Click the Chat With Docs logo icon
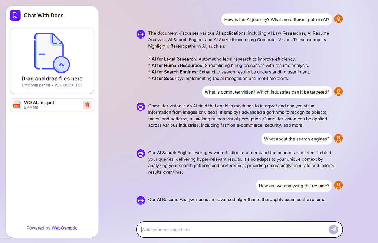The height and width of the screenshot is (243, 378). pos(15,15)
